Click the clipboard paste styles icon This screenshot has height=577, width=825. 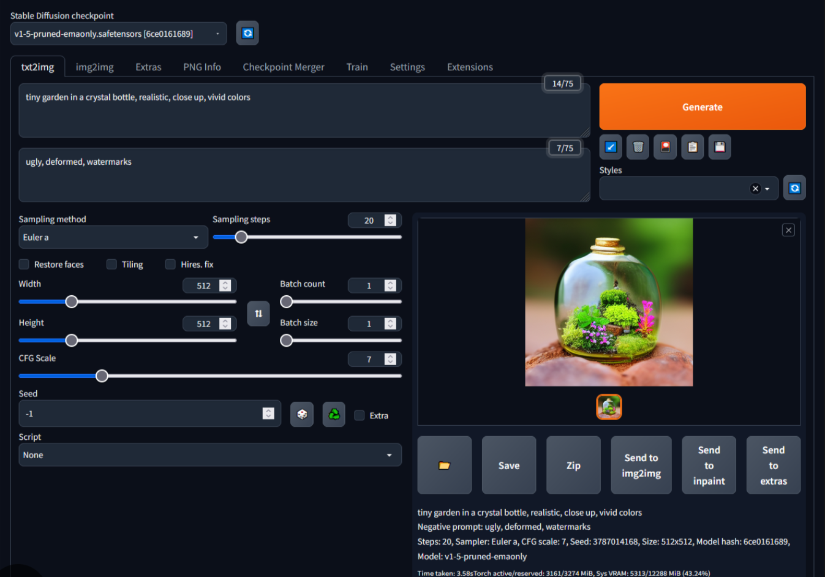693,147
